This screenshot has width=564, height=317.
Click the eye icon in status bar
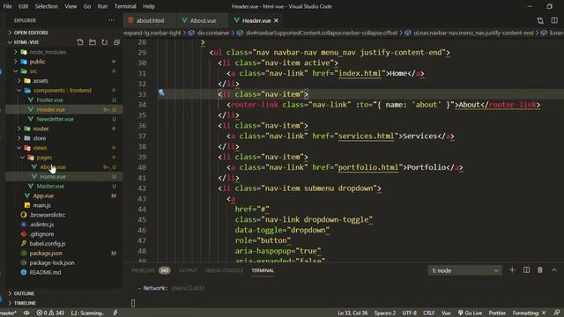[x=26, y=313]
